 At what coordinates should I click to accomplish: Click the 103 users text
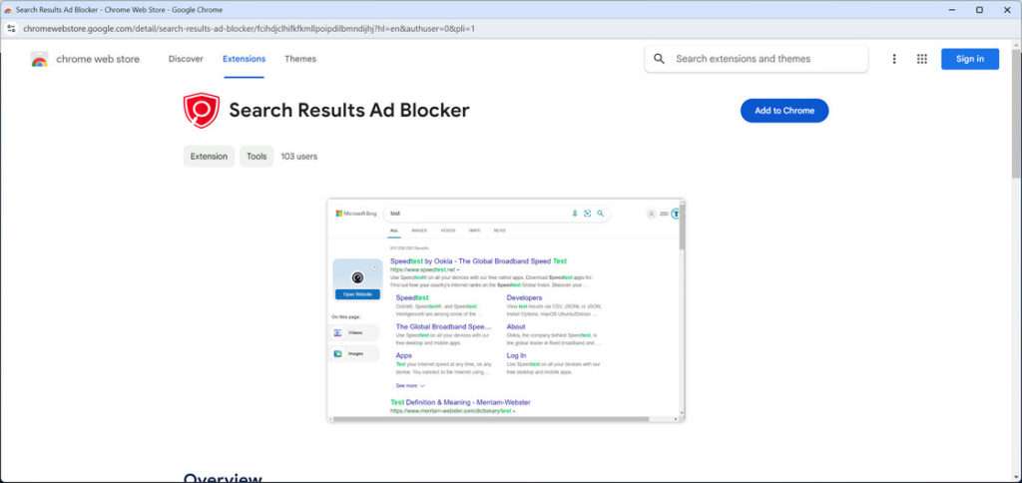coord(299,157)
